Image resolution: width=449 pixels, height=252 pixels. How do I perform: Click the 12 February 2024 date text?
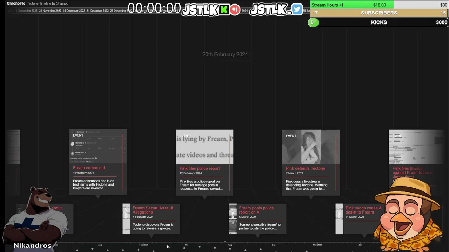click(191, 173)
